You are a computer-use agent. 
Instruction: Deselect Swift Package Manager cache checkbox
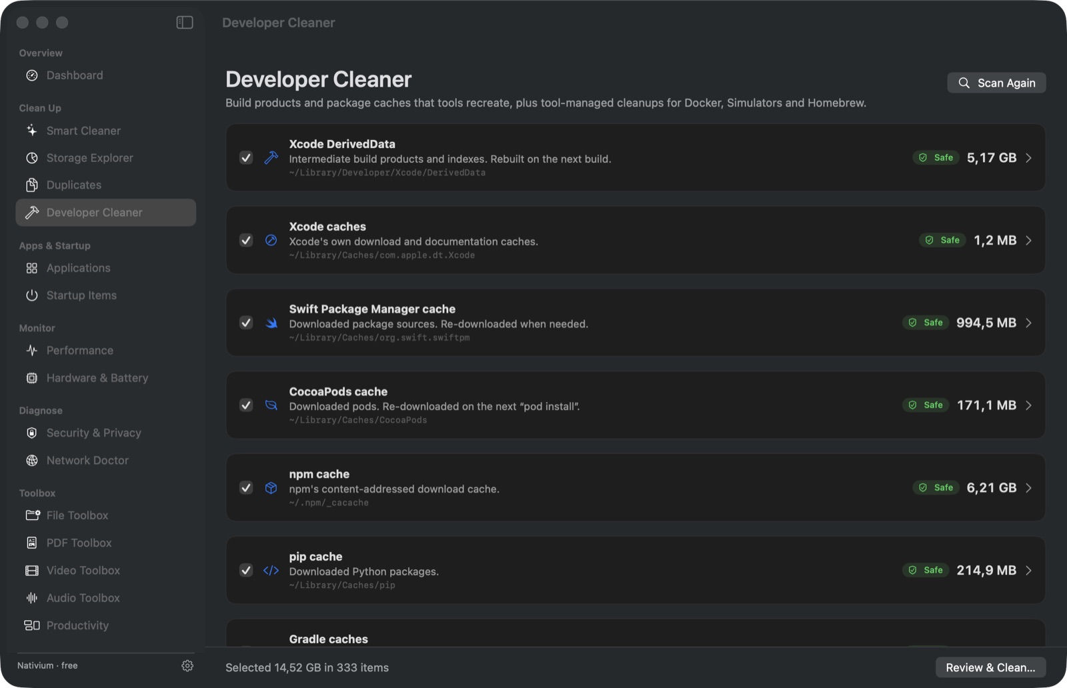tap(246, 323)
